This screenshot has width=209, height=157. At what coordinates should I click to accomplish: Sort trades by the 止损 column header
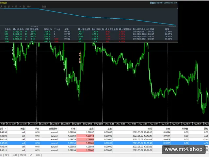[x=91, y=129]
